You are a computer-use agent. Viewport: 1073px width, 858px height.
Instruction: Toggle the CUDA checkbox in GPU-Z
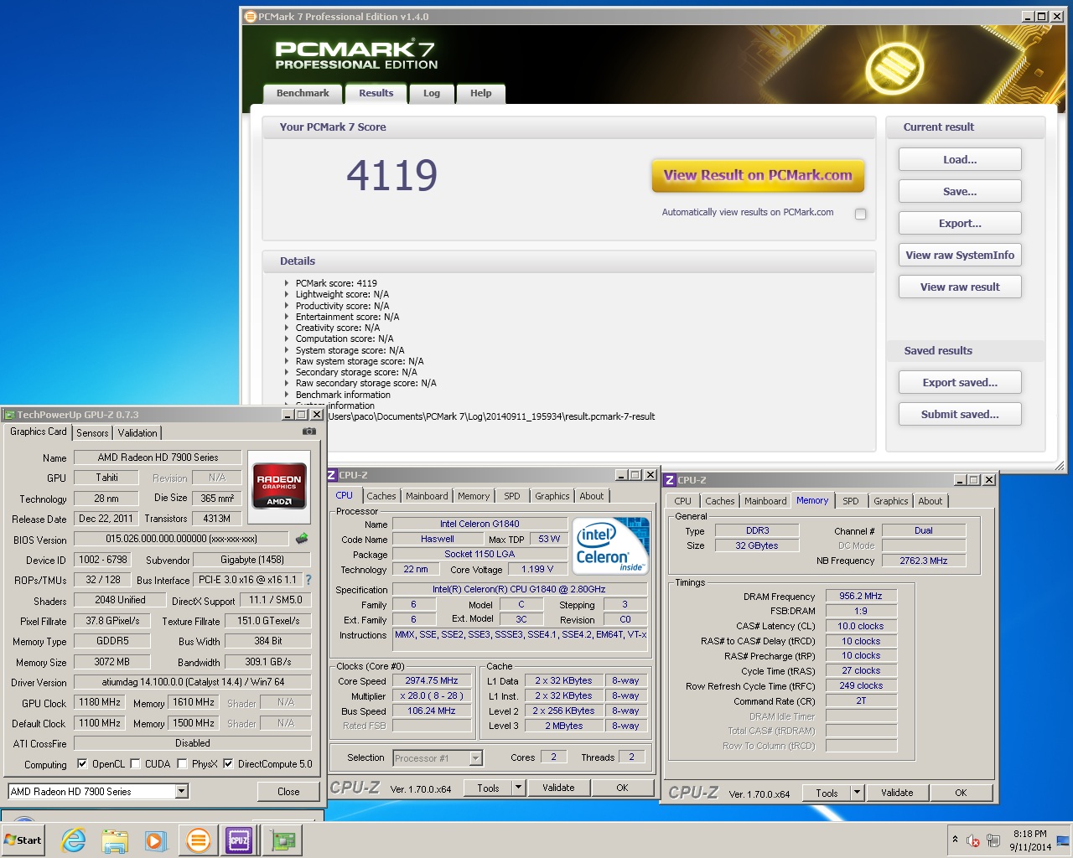tap(135, 763)
